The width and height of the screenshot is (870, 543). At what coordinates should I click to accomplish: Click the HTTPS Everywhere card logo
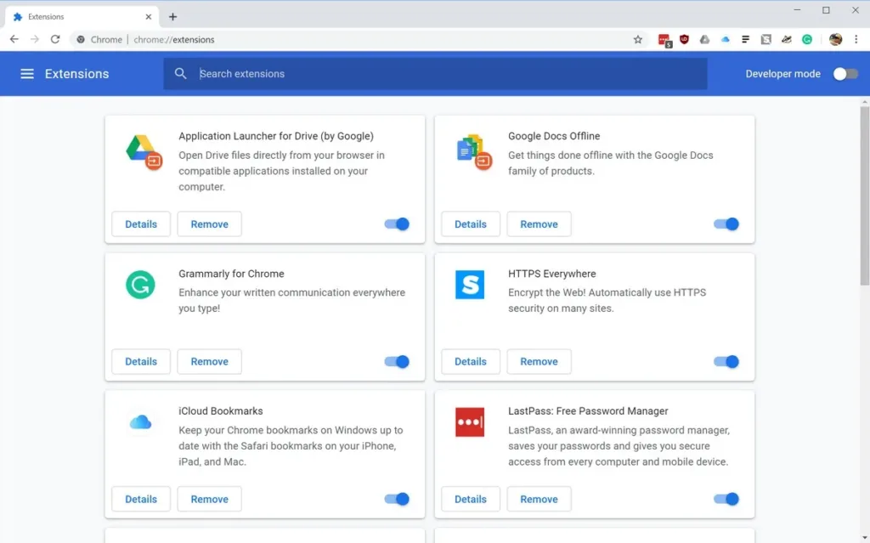click(469, 285)
